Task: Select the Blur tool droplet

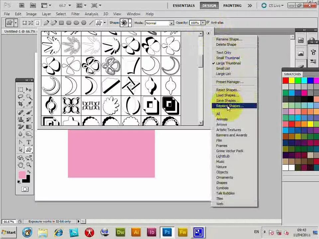Action: [x=21, y=134]
